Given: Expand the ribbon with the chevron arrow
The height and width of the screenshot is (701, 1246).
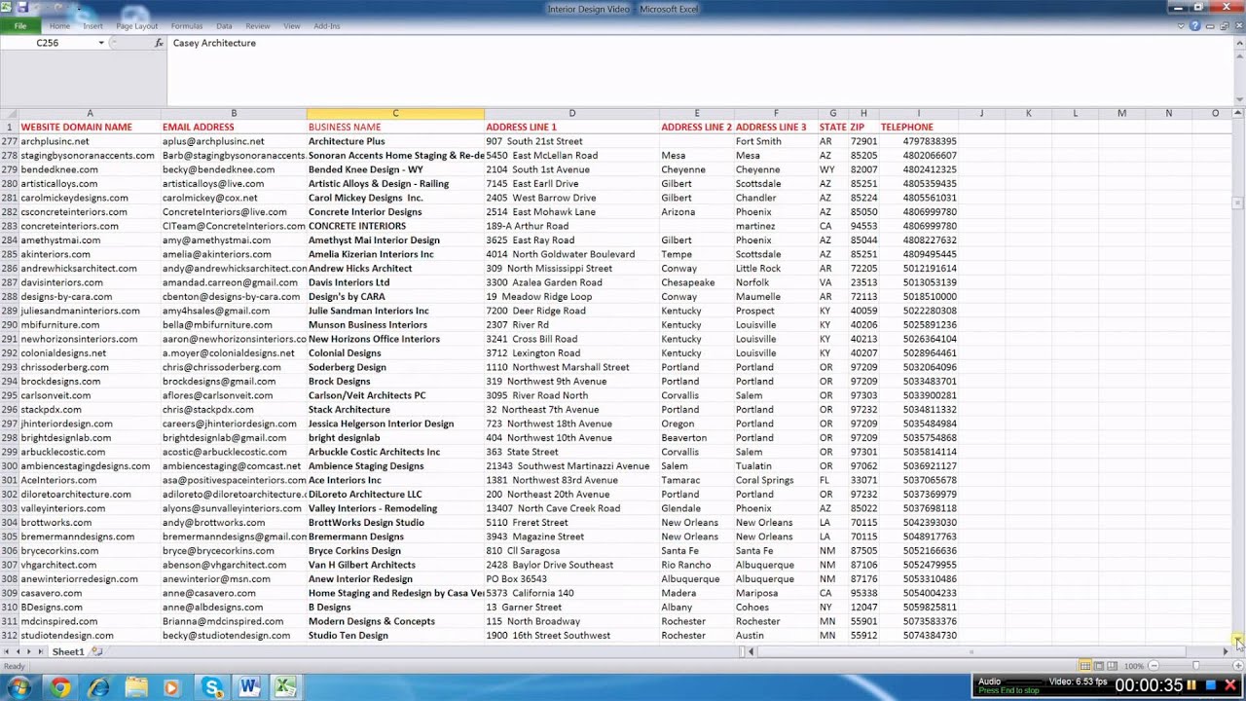Looking at the screenshot, I should (1183, 26).
